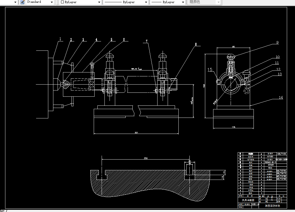Viewport: 295px width, 212px height.
Task: Select the 115 width dimension text
Action: (x=233, y=127)
